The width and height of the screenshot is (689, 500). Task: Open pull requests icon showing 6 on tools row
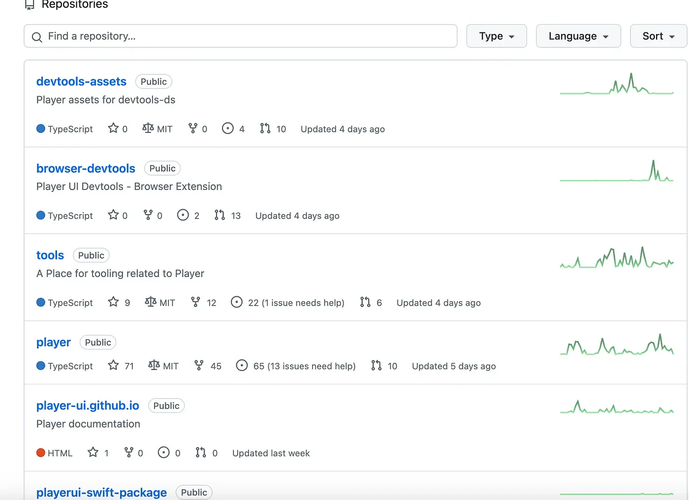[x=365, y=302]
